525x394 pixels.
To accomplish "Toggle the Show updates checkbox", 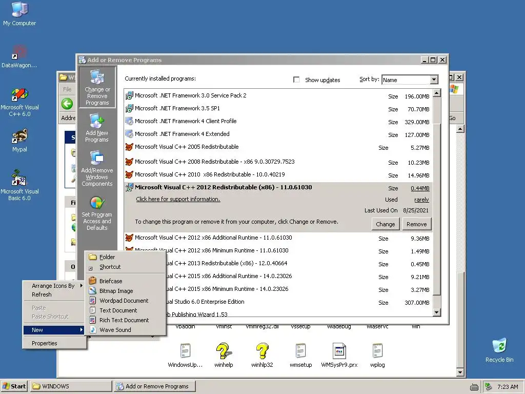I will (296, 80).
